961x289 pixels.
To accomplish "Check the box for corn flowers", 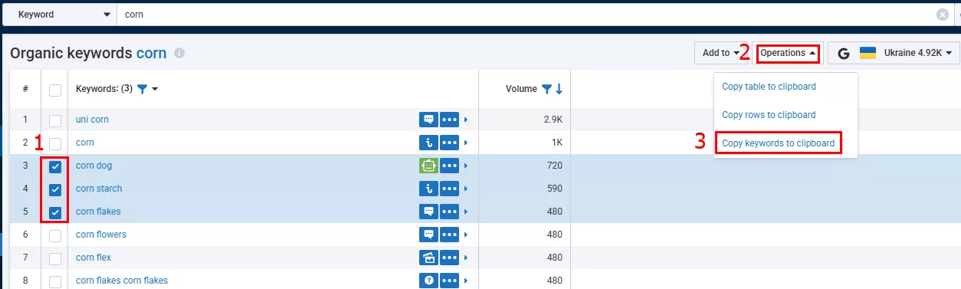I will [x=55, y=236].
